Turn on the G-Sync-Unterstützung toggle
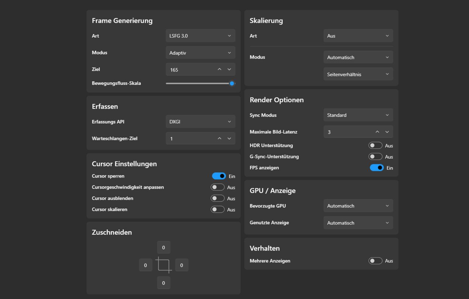The image size is (469, 299). pyautogui.click(x=376, y=157)
